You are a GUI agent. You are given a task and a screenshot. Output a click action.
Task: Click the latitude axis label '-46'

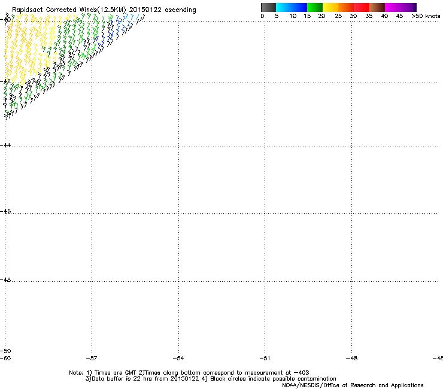(5, 211)
